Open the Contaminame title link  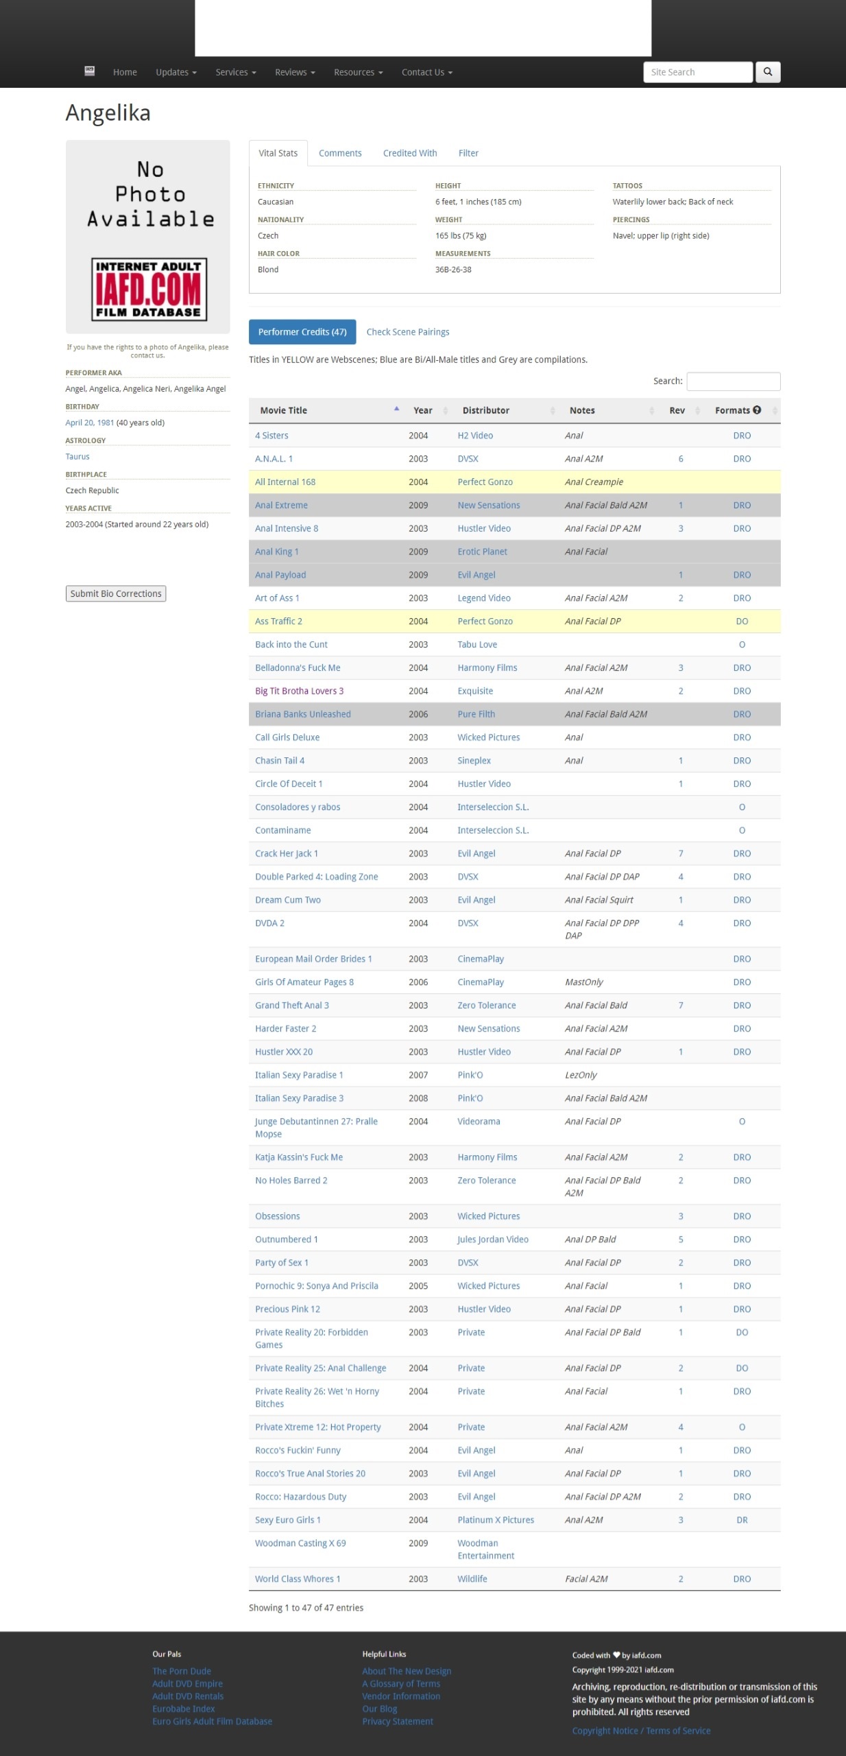(x=283, y=831)
